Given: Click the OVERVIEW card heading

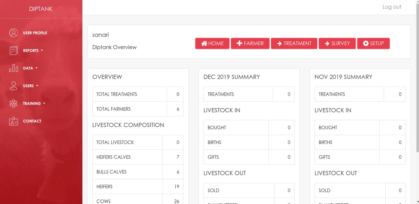Looking at the screenshot, I should click(x=107, y=77).
